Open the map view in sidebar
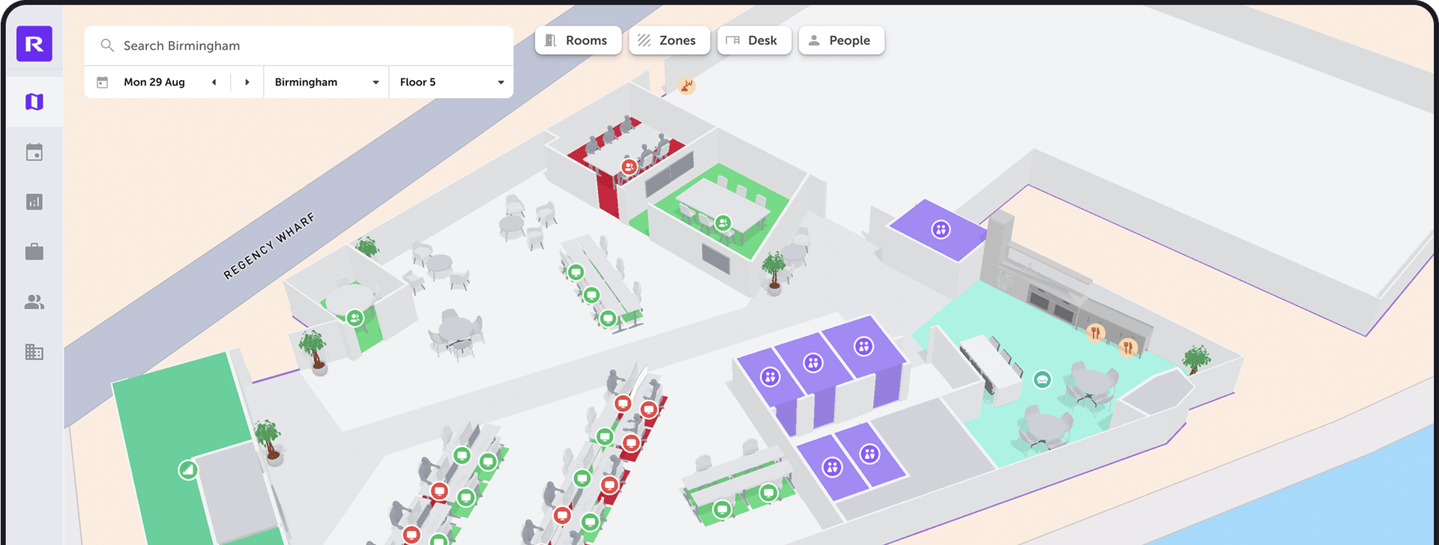The image size is (1439, 545). click(x=34, y=102)
